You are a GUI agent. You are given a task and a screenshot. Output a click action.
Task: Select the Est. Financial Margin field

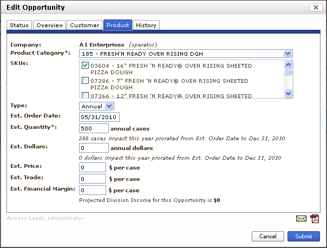pos(93,191)
